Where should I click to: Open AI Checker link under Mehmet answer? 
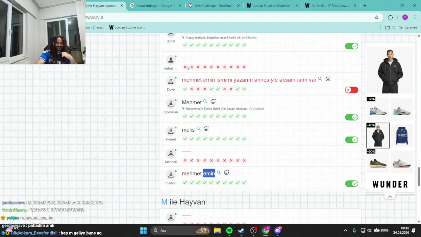tap(256, 109)
